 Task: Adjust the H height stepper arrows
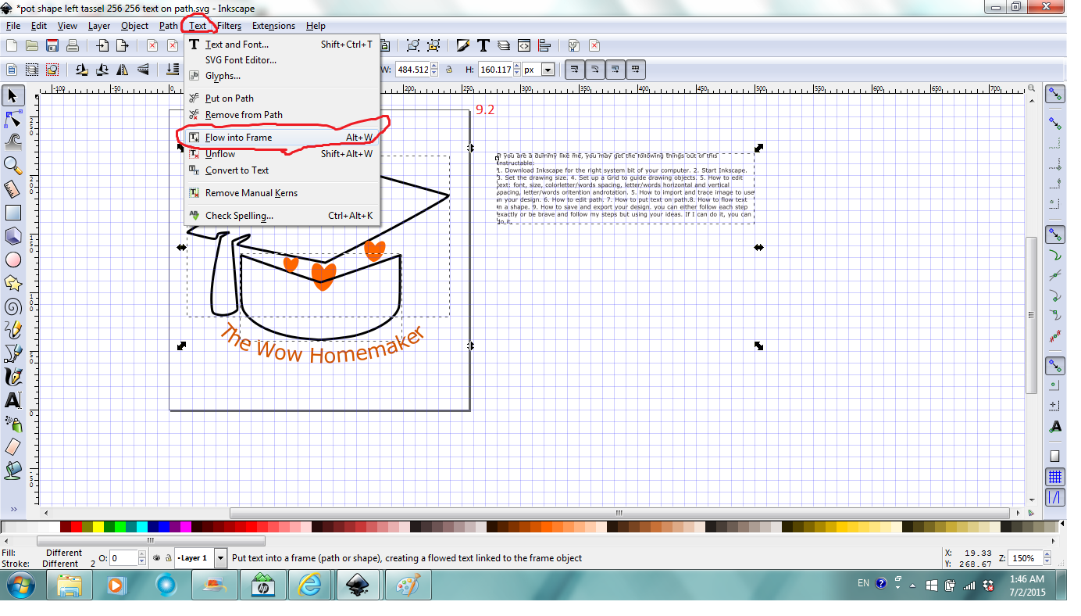pos(516,70)
